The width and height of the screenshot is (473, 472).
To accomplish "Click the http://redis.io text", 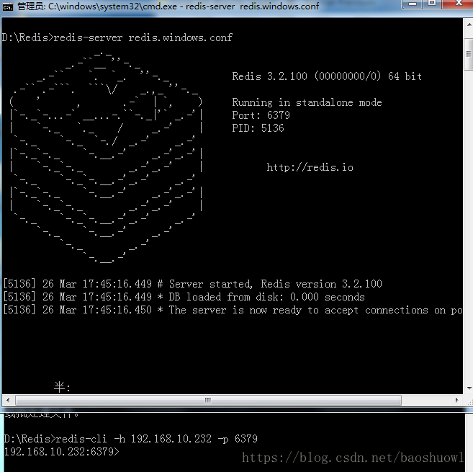I will pyautogui.click(x=310, y=167).
